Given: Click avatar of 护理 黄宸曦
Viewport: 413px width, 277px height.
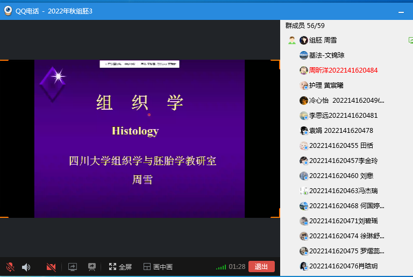Looking at the screenshot, I should [x=304, y=86].
